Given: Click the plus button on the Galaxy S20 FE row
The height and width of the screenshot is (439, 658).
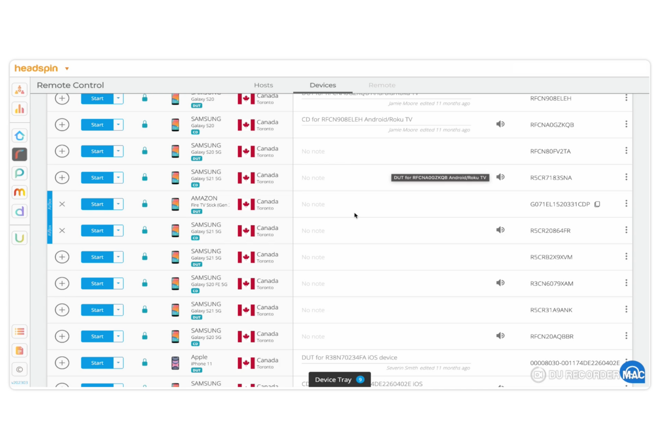Looking at the screenshot, I should [62, 283].
